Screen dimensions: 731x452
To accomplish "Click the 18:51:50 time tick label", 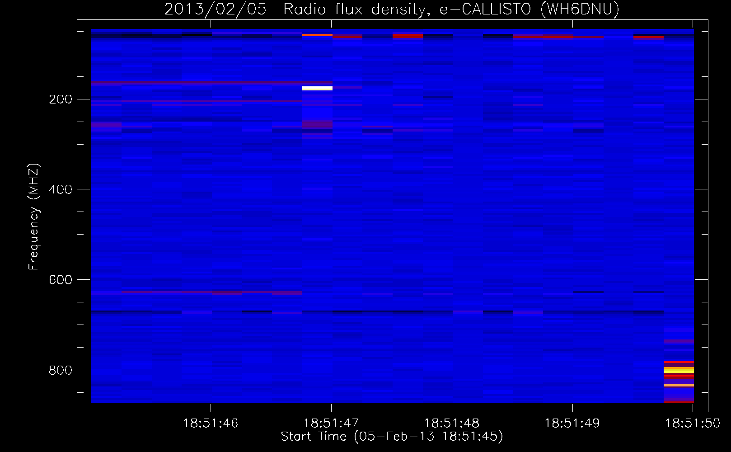I will click(x=693, y=424).
